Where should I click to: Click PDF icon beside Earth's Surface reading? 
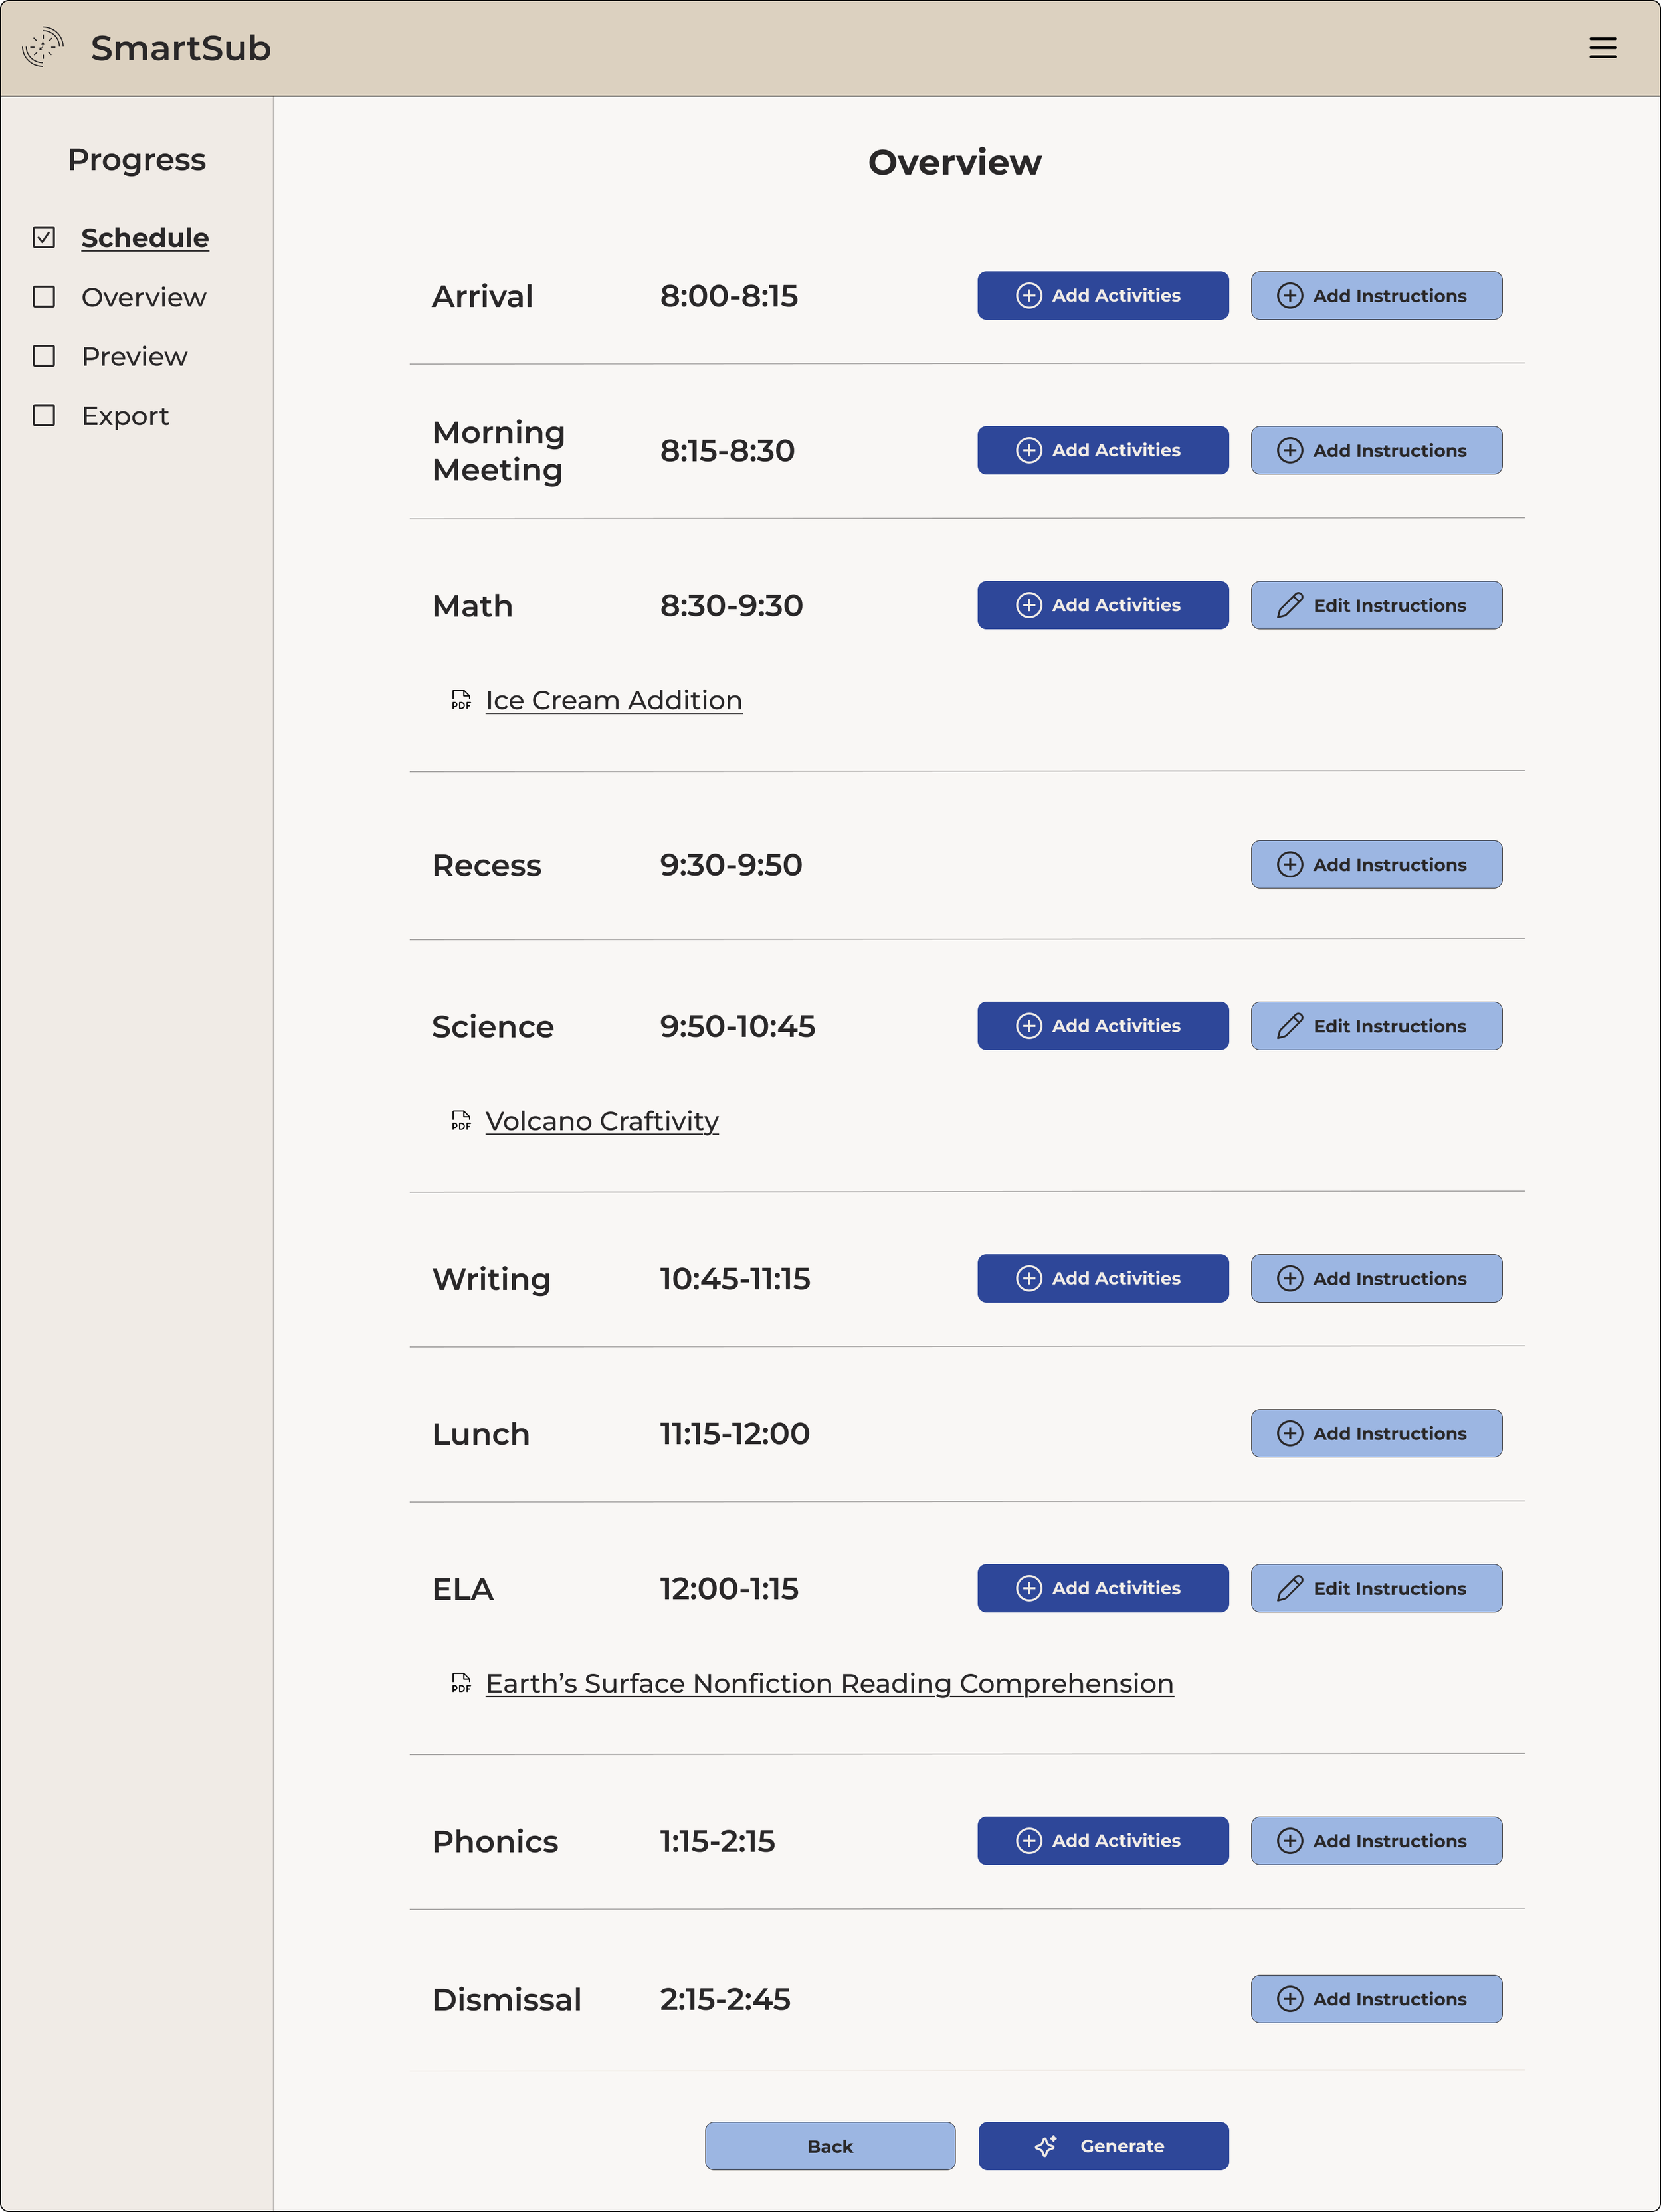461,1683
